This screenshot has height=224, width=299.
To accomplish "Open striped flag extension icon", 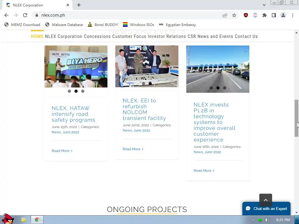I will 255,15.
